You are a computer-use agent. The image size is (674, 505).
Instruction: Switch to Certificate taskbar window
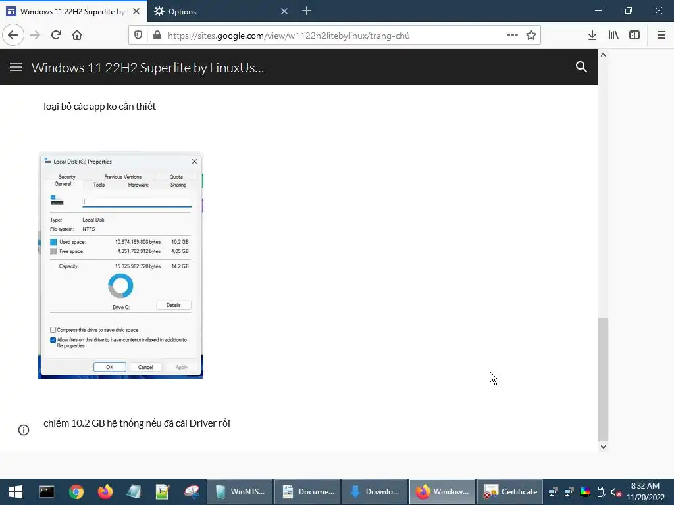510,492
